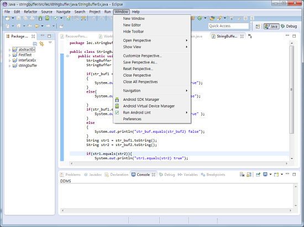
Task: Click the New Android XML file icon
Action: pyautogui.click(x=69, y=18)
